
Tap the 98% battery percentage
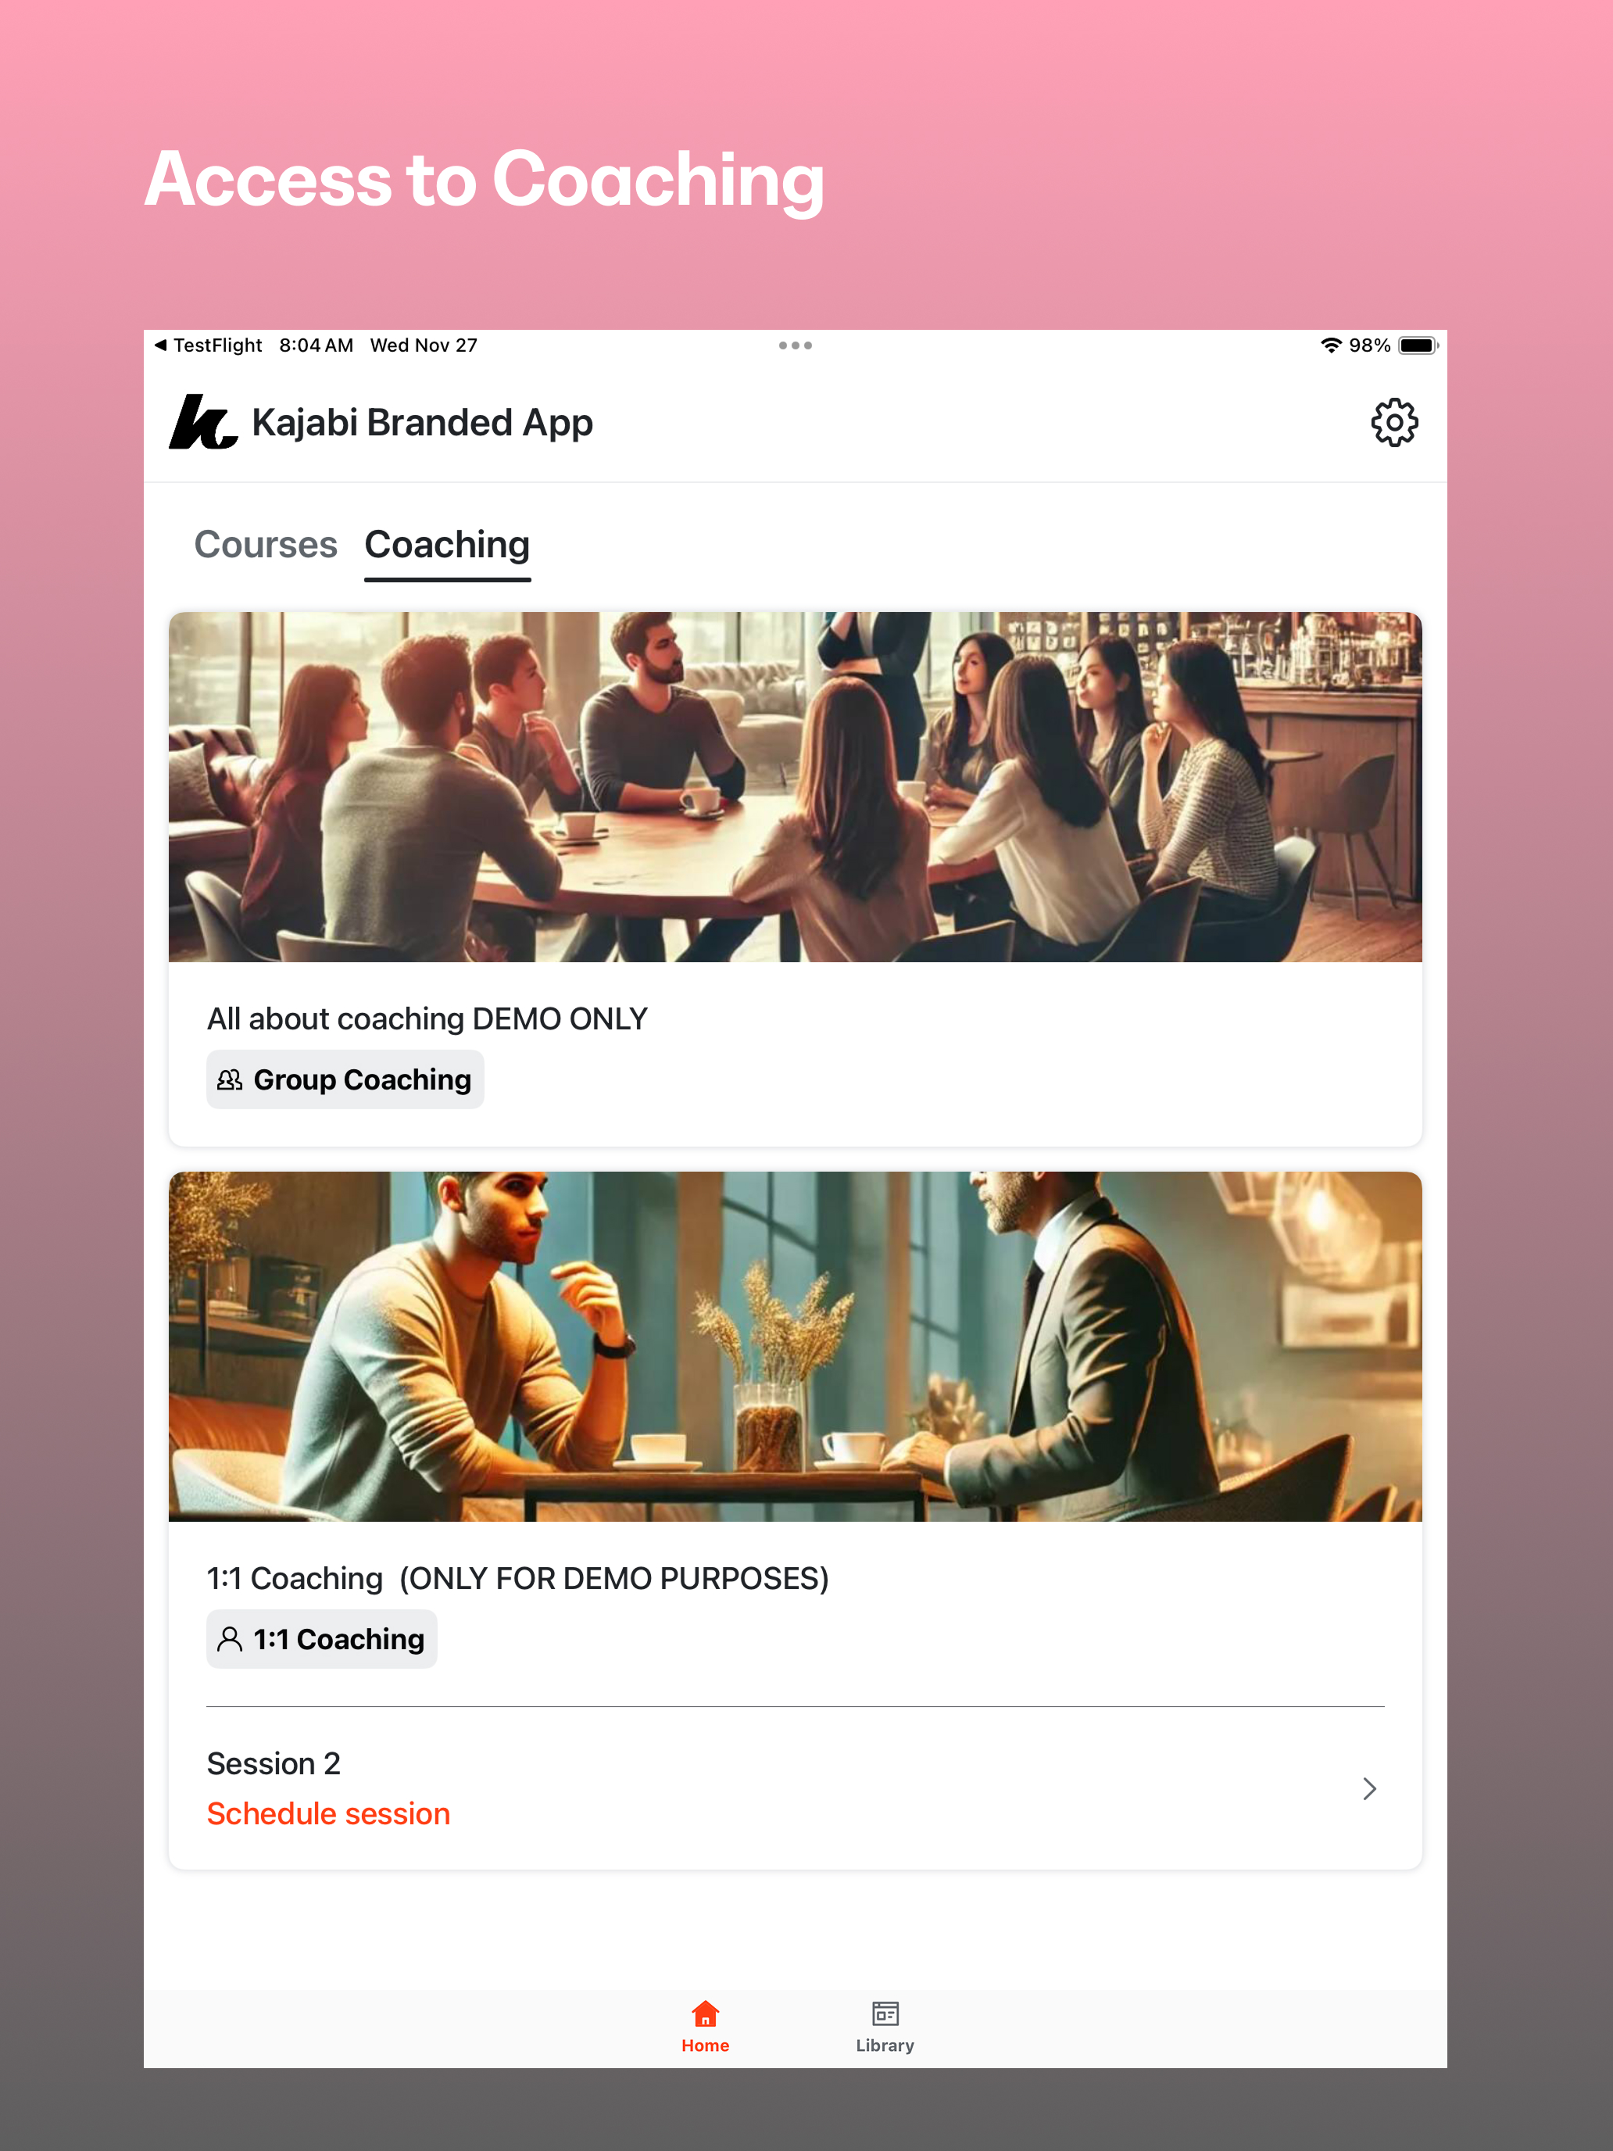(x=1369, y=345)
